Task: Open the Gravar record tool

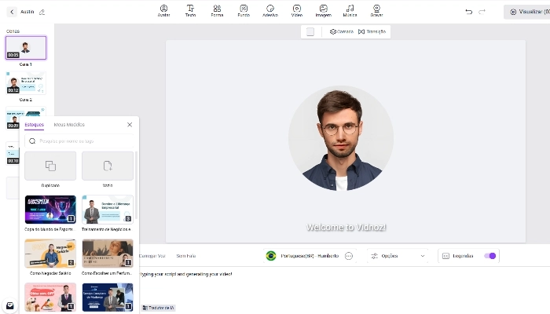Action: [376, 11]
